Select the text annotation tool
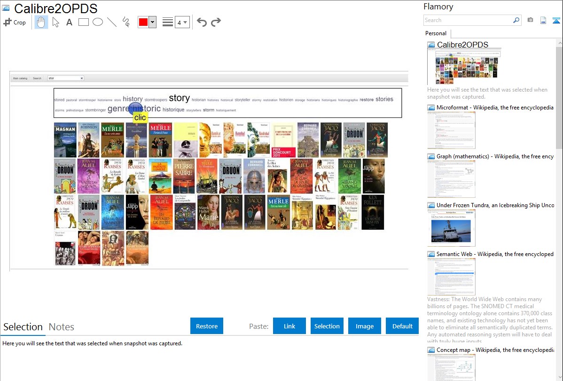This screenshot has height=381, width=563. (69, 22)
